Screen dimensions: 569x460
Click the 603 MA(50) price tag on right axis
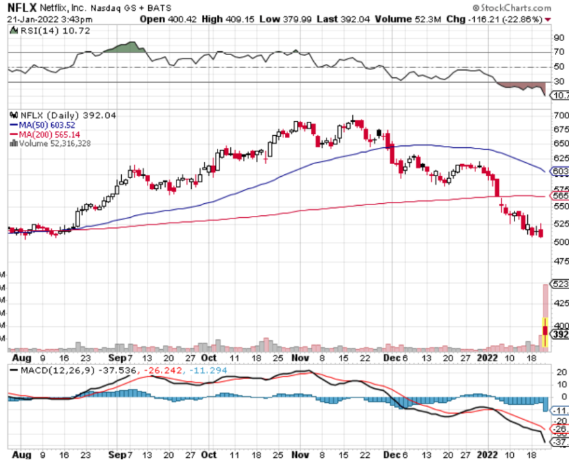point(560,171)
